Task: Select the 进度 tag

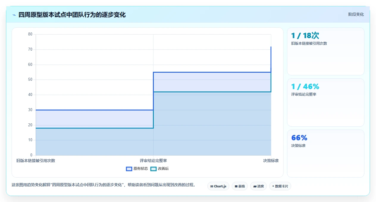Action: pyautogui.click(x=258, y=186)
